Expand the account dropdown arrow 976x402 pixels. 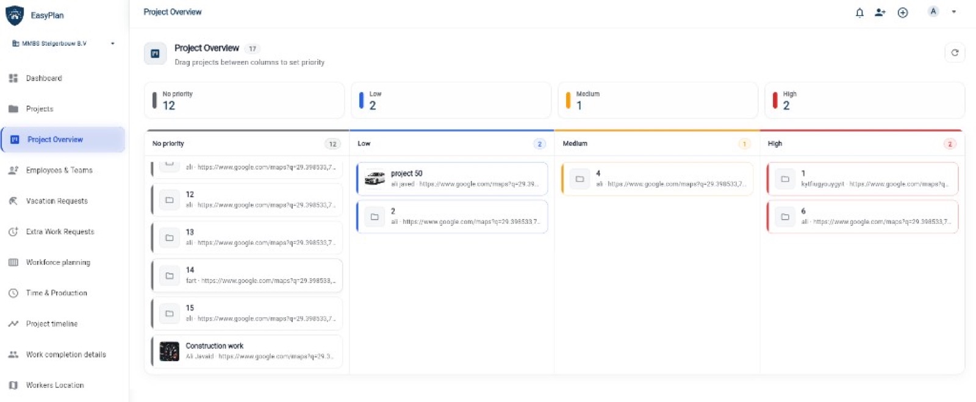click(x=954, y=12)
